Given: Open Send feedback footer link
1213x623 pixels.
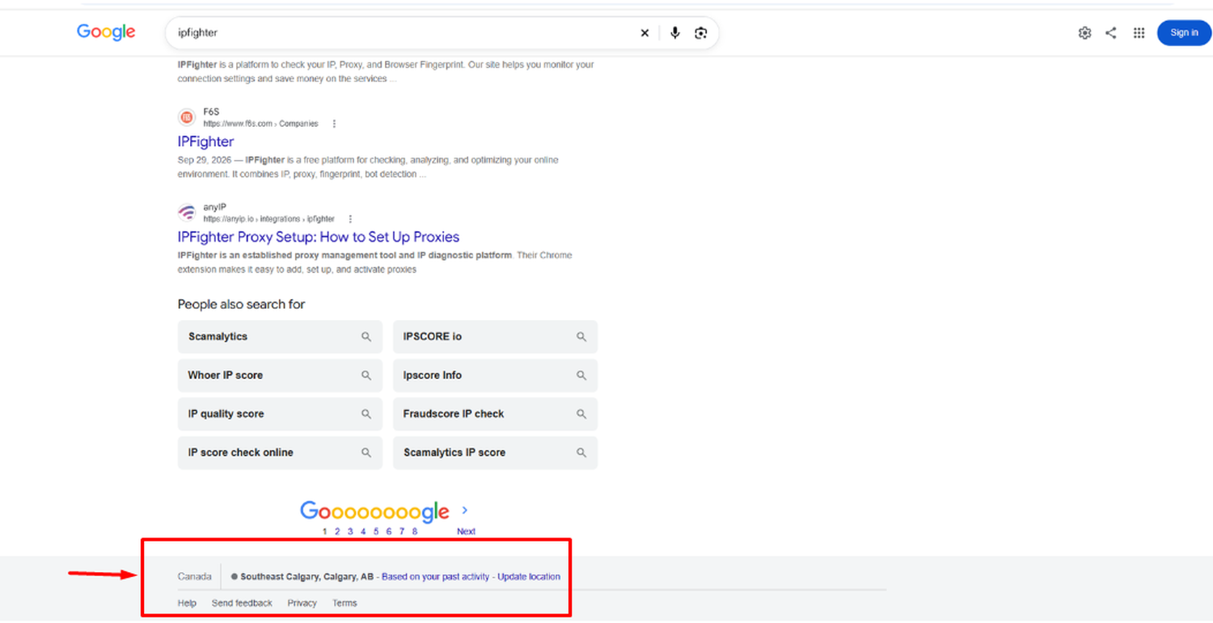Looking at the screenshot, I should (x=242, y=604).
